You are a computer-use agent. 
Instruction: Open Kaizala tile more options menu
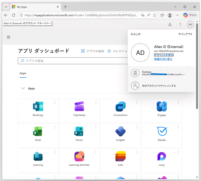178,127
